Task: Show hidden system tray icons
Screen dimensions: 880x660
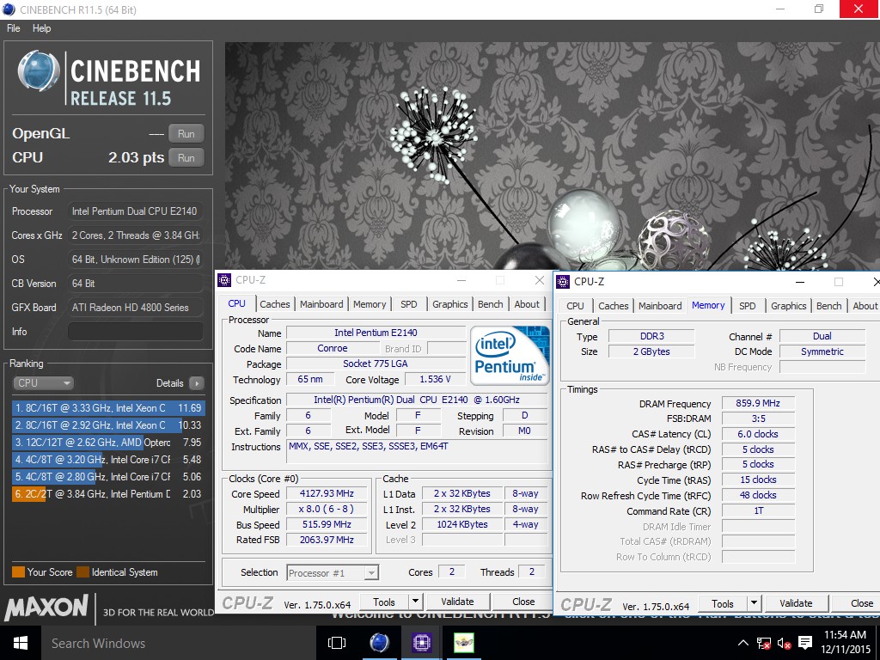Action: pyautogui.click(x=742, y=643)
